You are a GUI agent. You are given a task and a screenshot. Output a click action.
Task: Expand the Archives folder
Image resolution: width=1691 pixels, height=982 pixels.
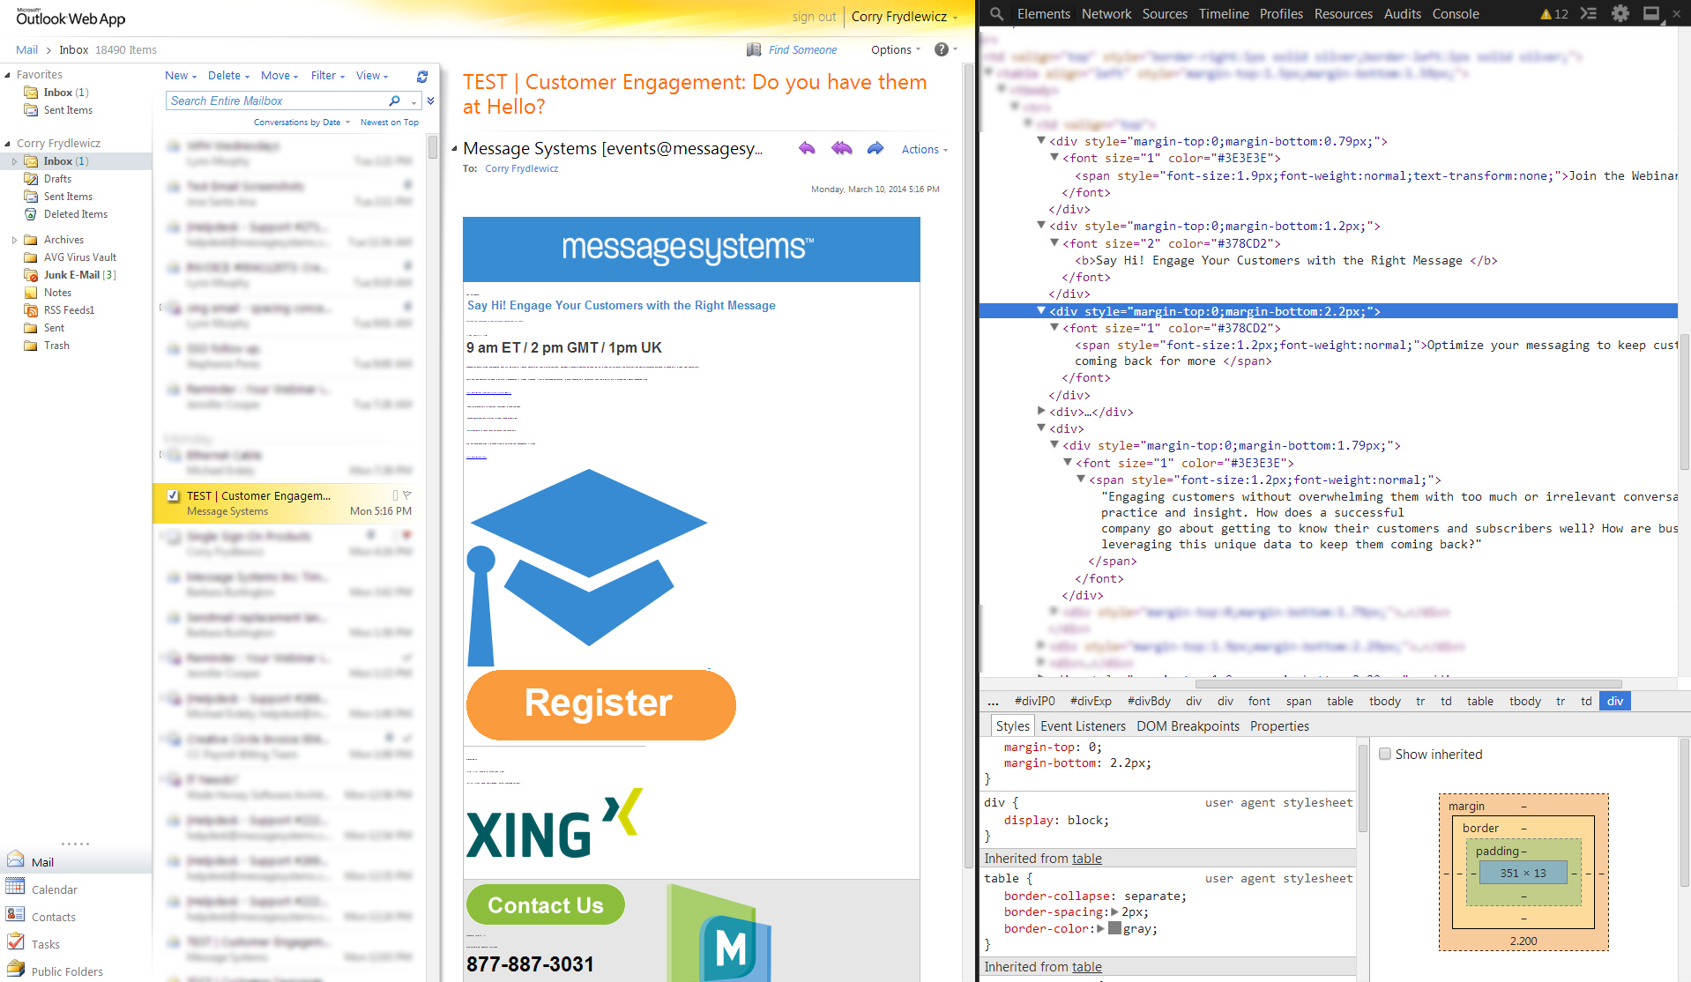[x=14, y=240]
